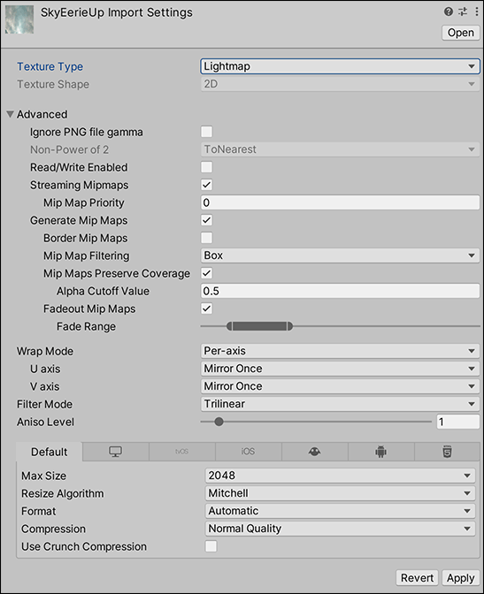Collapse the Advanced section triangle
The width and height of the screenshot is (484, 594).
pos(11,114)
